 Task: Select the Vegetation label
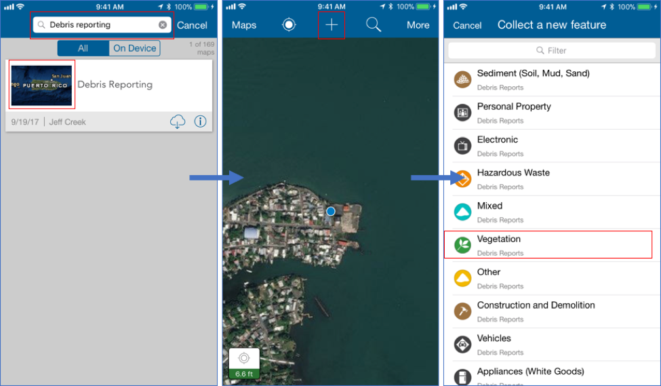pyautogui.click(x=499, y=239)
